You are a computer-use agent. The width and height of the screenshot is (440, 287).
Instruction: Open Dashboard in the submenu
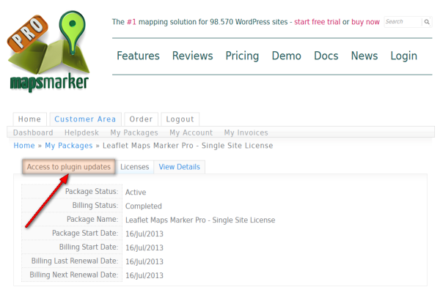33,133
